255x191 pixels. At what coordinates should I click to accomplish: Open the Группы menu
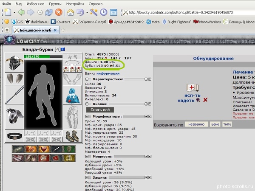click(x=55, y=4)
